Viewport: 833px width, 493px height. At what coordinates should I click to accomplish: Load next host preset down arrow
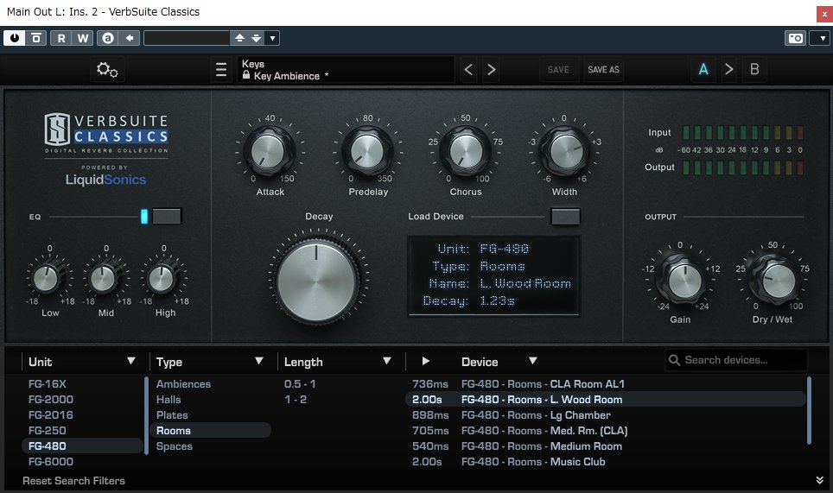256,38
